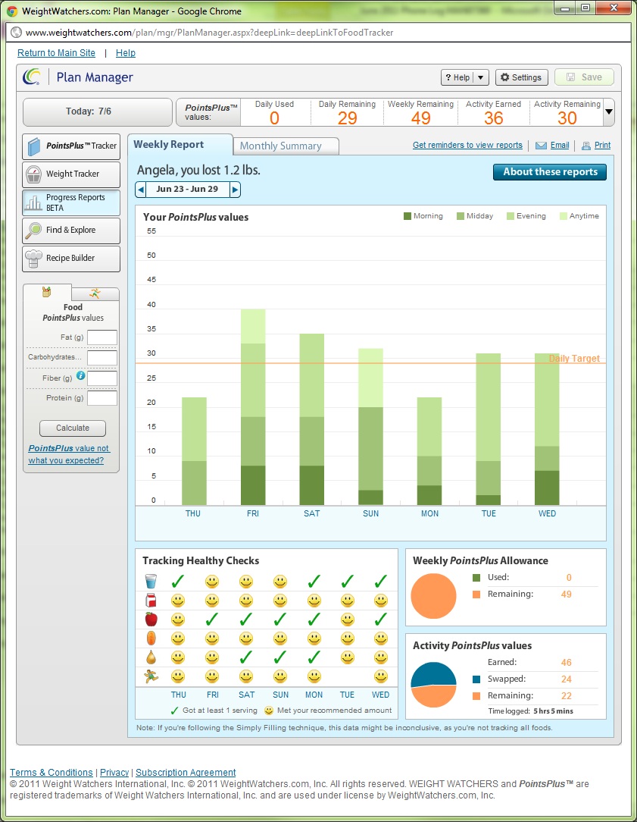Switch to the activity runner tab icon
Image resolution: width=637 pixels, height=822 pixels.
click(95, 293)
